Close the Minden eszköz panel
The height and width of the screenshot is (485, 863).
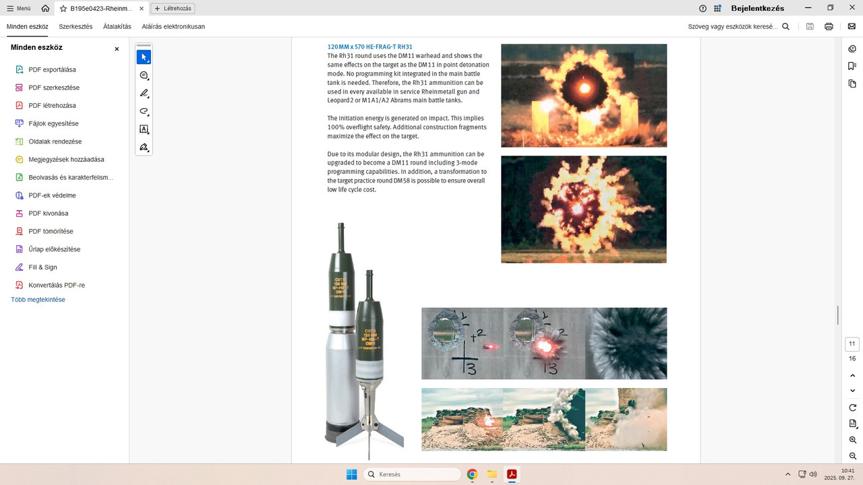pos(117,49)
